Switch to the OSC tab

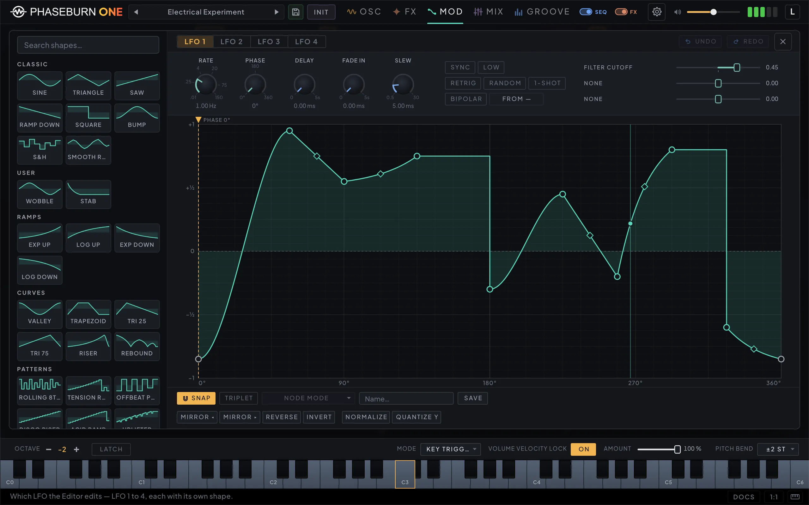tap(364, 12)
